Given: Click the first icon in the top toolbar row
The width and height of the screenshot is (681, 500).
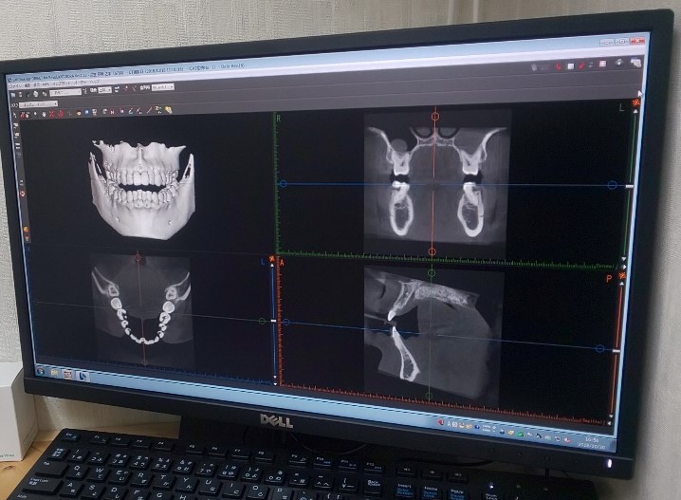Looking at the screenshot, I should click(12, 95).
